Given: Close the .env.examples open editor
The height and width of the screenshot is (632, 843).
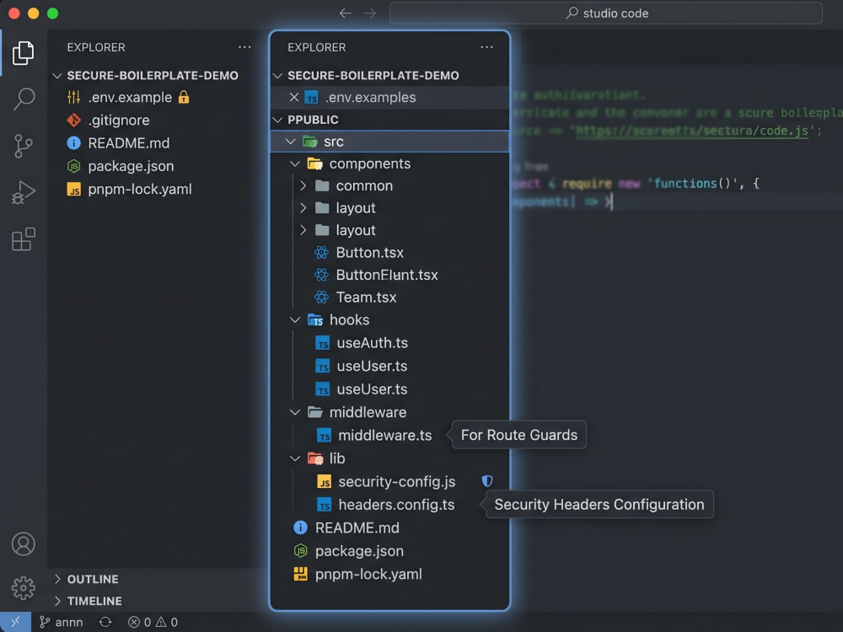Looking at the screenshot, I should click(294, 97).
